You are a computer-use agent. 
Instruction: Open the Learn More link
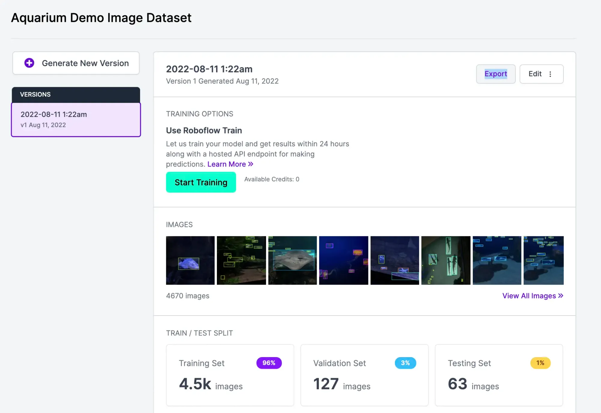point(227,164)
